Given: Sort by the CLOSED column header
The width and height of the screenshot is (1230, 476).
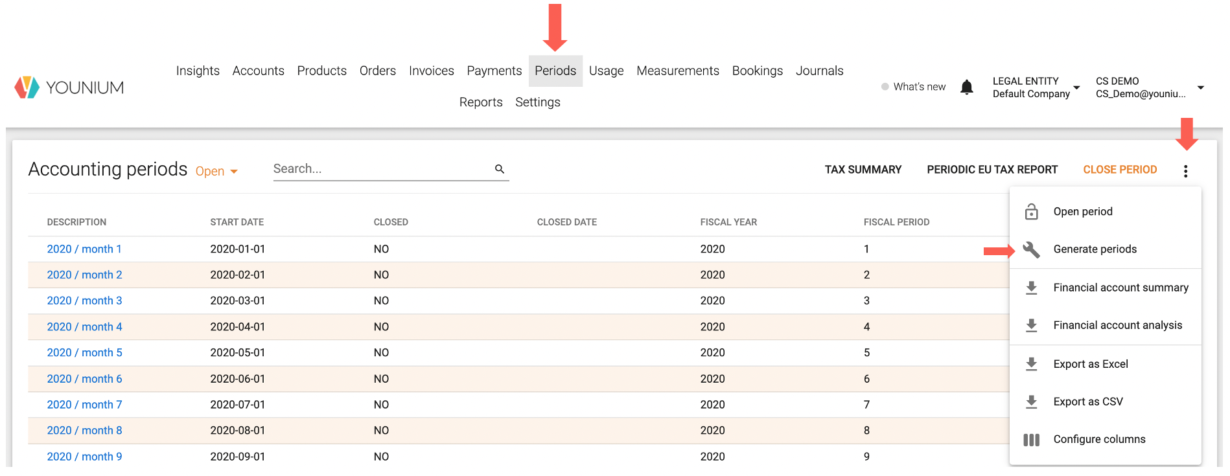Looking at the screenshot, I should click(391, 222).
